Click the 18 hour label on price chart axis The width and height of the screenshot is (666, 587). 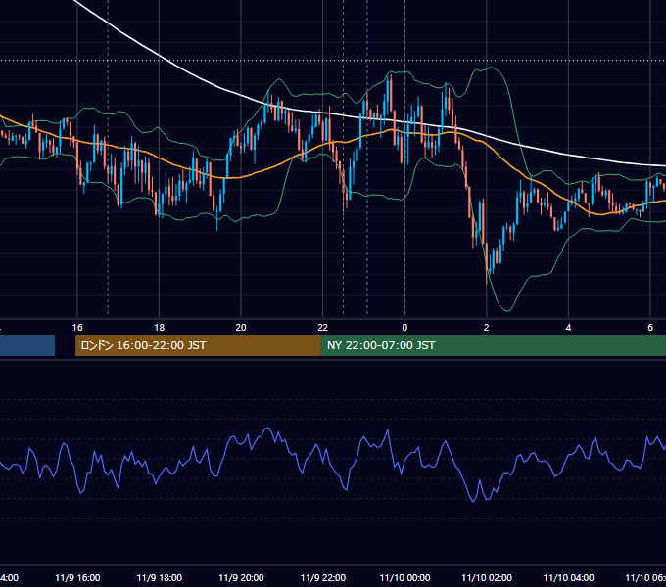(159, 328)
